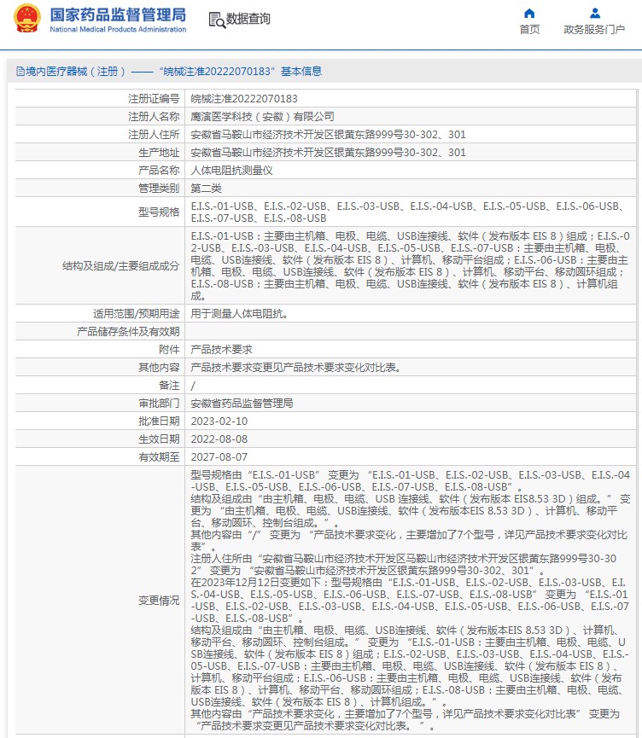Viewport: 642px width, 738px height.
Task: Click the 首页 house icon
Action: [529, 13]
